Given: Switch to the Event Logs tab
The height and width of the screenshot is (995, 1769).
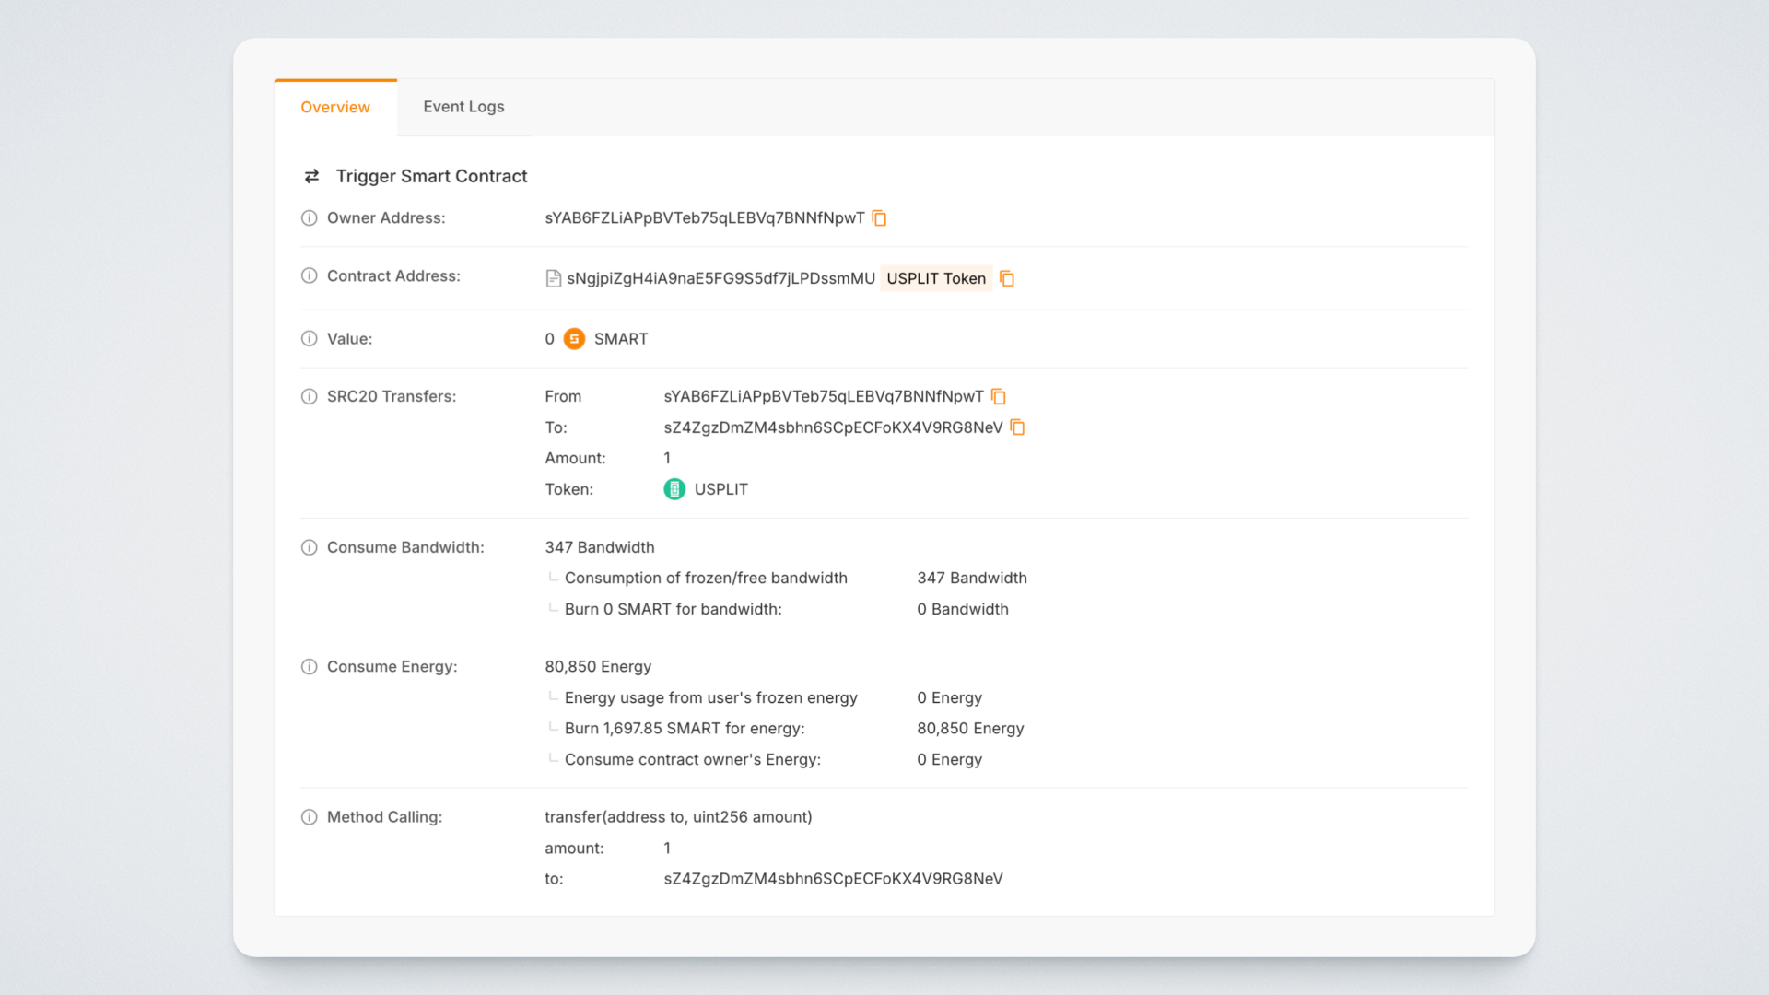Looking at the screenshot, I should [x=463, y=107].
